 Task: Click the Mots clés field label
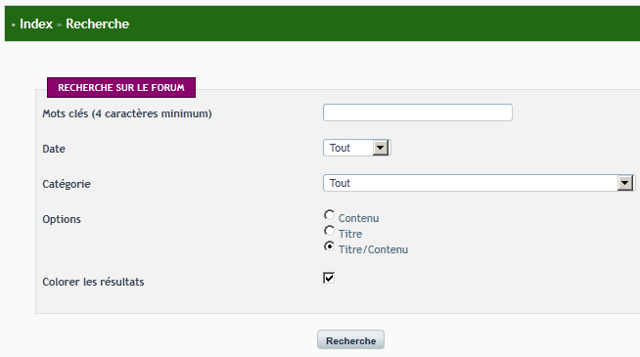click(127, 113)
